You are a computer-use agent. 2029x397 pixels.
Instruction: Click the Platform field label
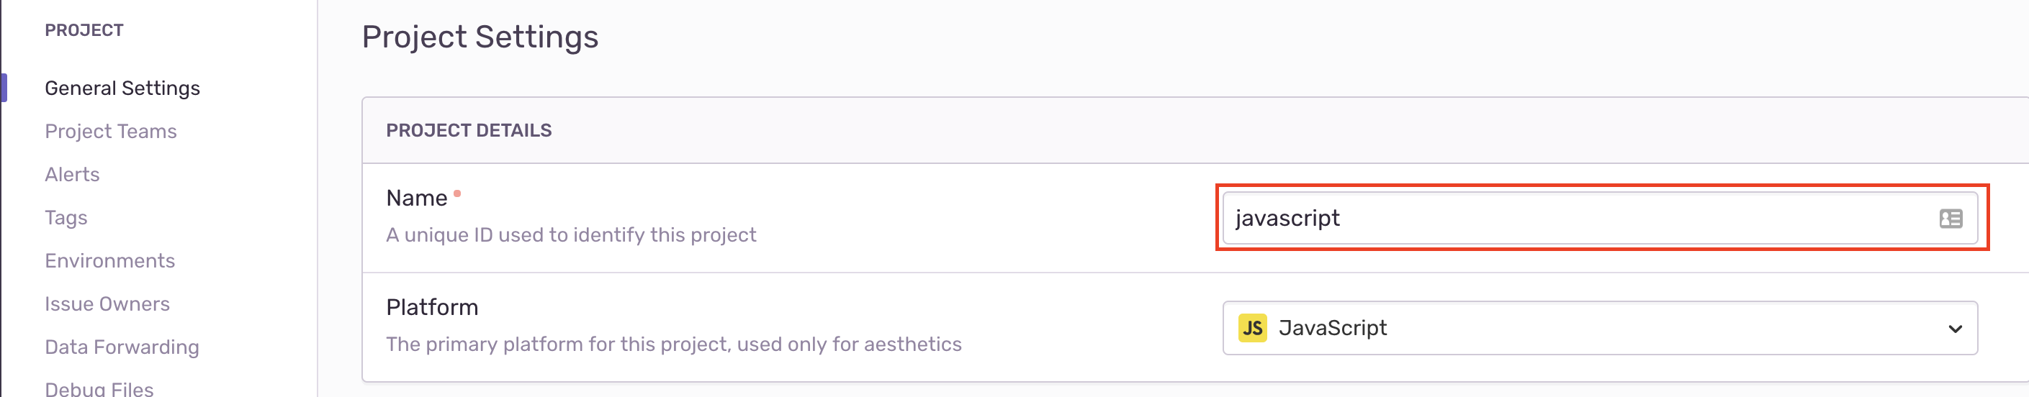coord(431,307)
